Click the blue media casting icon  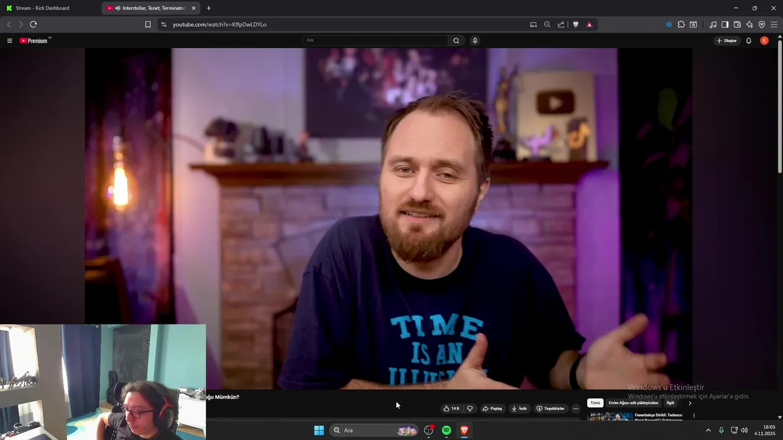coord(669,24)
